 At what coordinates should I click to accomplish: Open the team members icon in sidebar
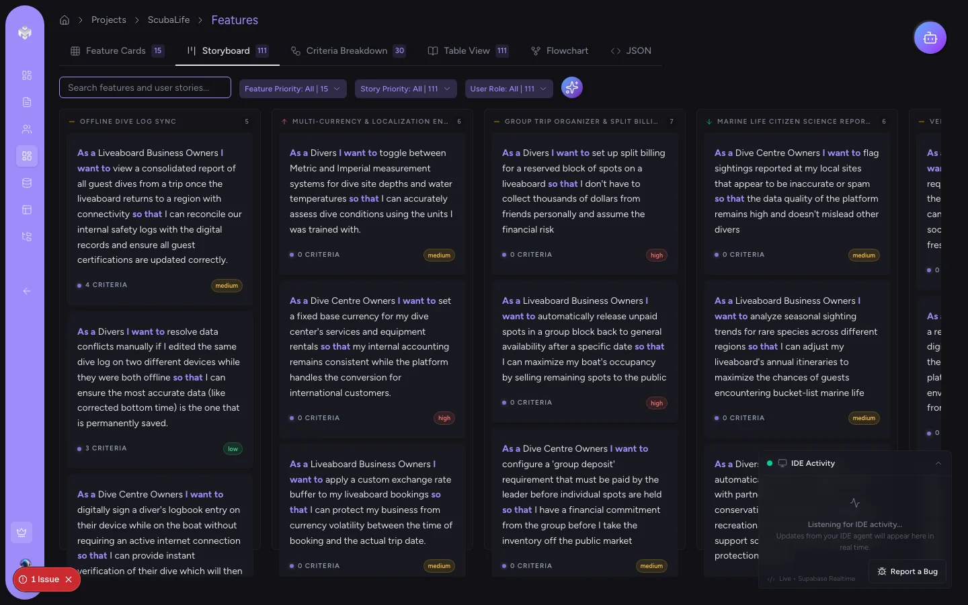(27, 129)
